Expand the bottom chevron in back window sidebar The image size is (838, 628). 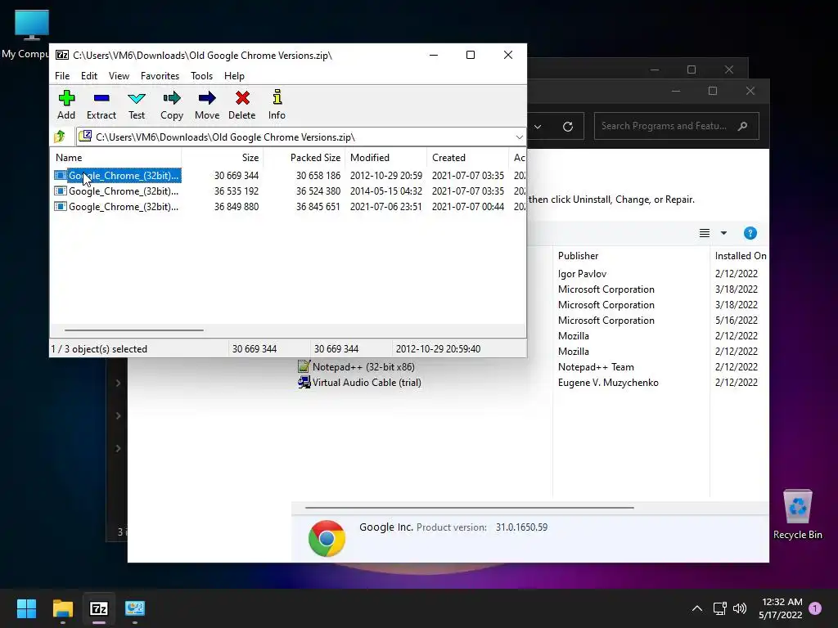tap(118, 448)
